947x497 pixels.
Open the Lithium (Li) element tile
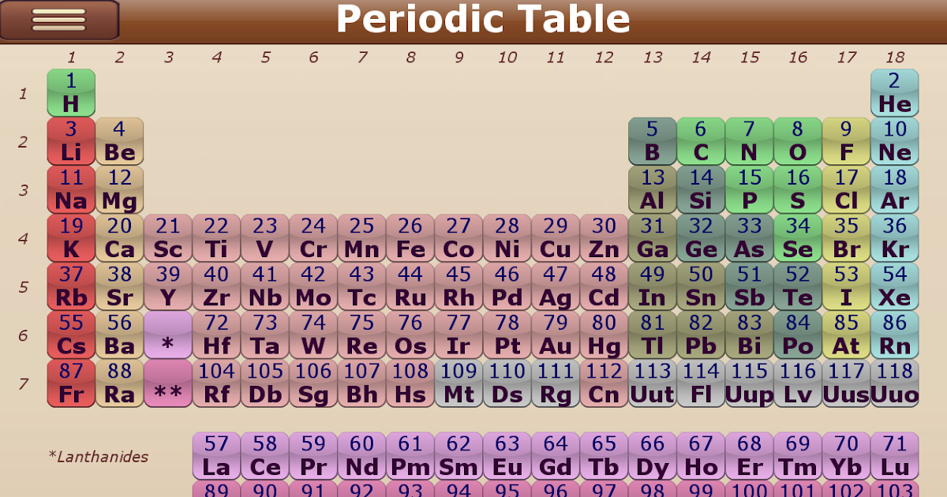(71, 141)
